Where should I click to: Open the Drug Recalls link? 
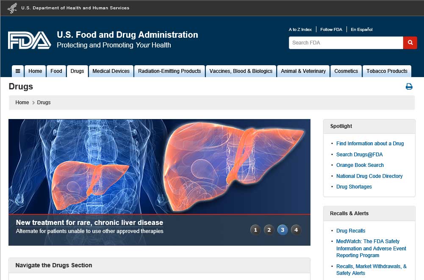[x=350, y=231]
